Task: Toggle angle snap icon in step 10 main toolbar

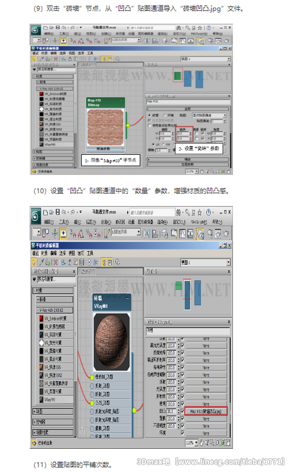Action: click(x=81, y=233)
